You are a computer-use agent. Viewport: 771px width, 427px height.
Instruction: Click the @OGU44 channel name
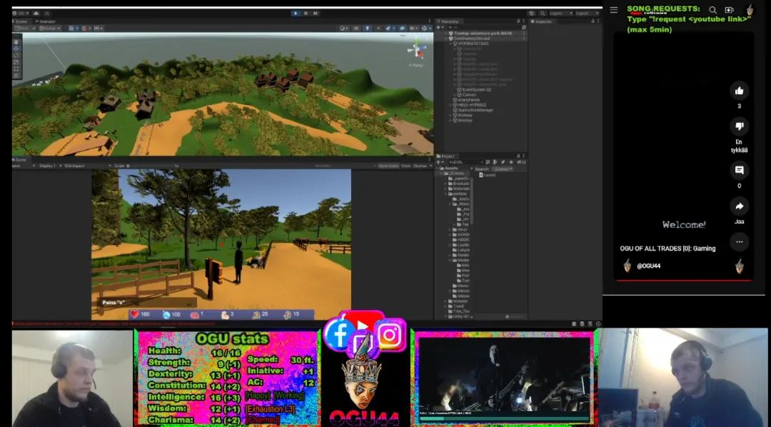coord(649,266)
